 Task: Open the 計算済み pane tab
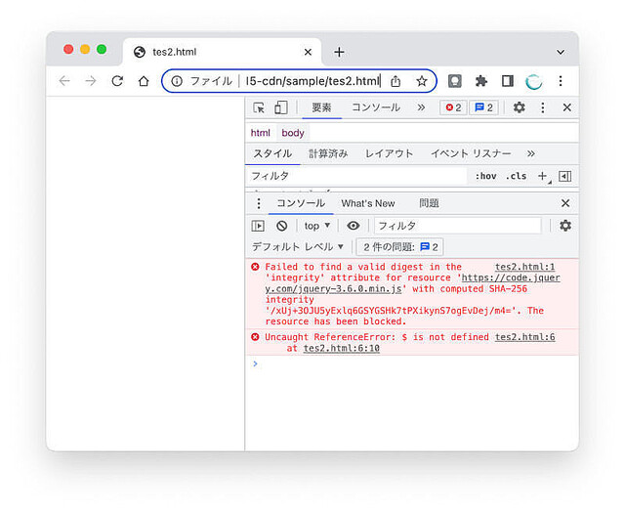coord(328,154)
